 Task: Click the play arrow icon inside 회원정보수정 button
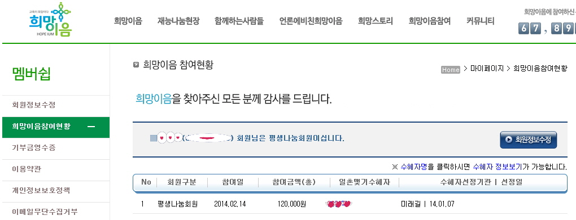pyautogui.click(x=508, y=140)
